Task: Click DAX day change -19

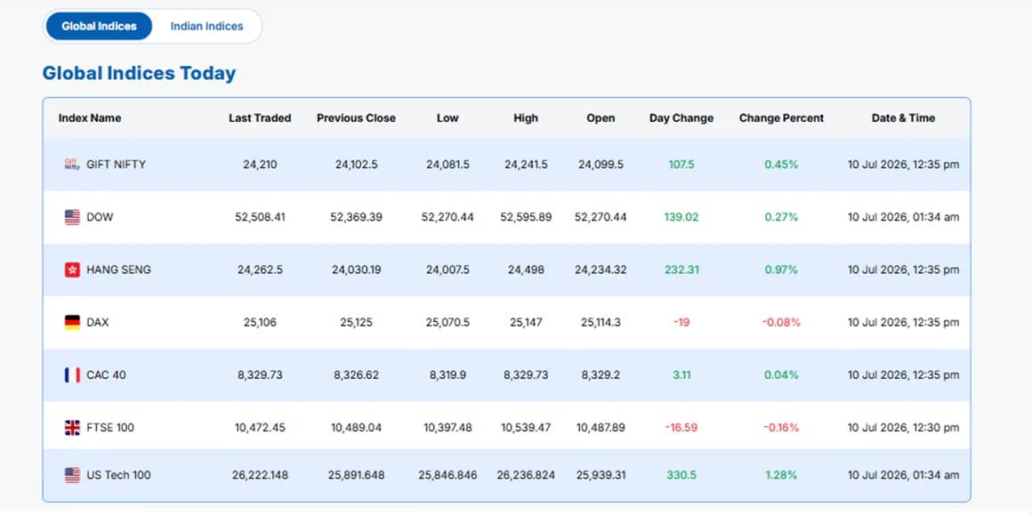Action: tap(681, 322)
